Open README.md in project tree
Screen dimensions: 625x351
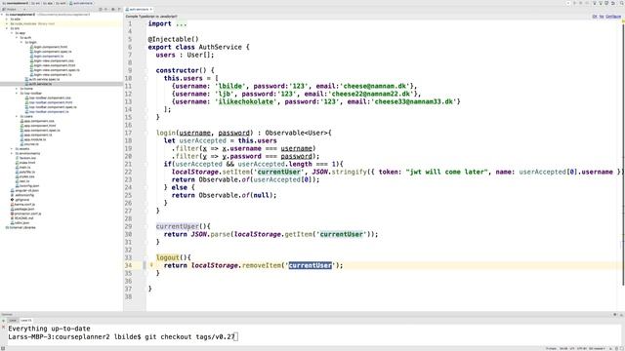coord(21,218)
